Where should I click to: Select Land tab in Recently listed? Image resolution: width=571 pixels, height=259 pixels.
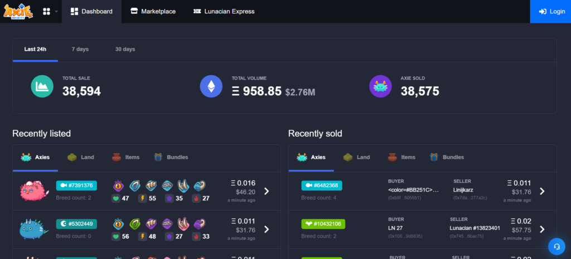[x=80, y=158]
